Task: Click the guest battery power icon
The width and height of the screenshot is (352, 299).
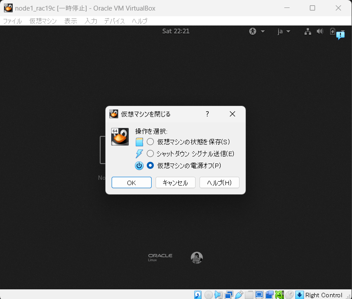Action: pyautogui.click(x=333, y=31)
